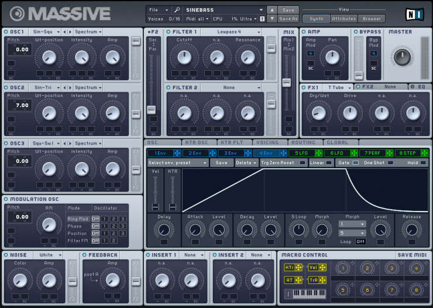
Task: Click the header Save button
Action: 288,10
